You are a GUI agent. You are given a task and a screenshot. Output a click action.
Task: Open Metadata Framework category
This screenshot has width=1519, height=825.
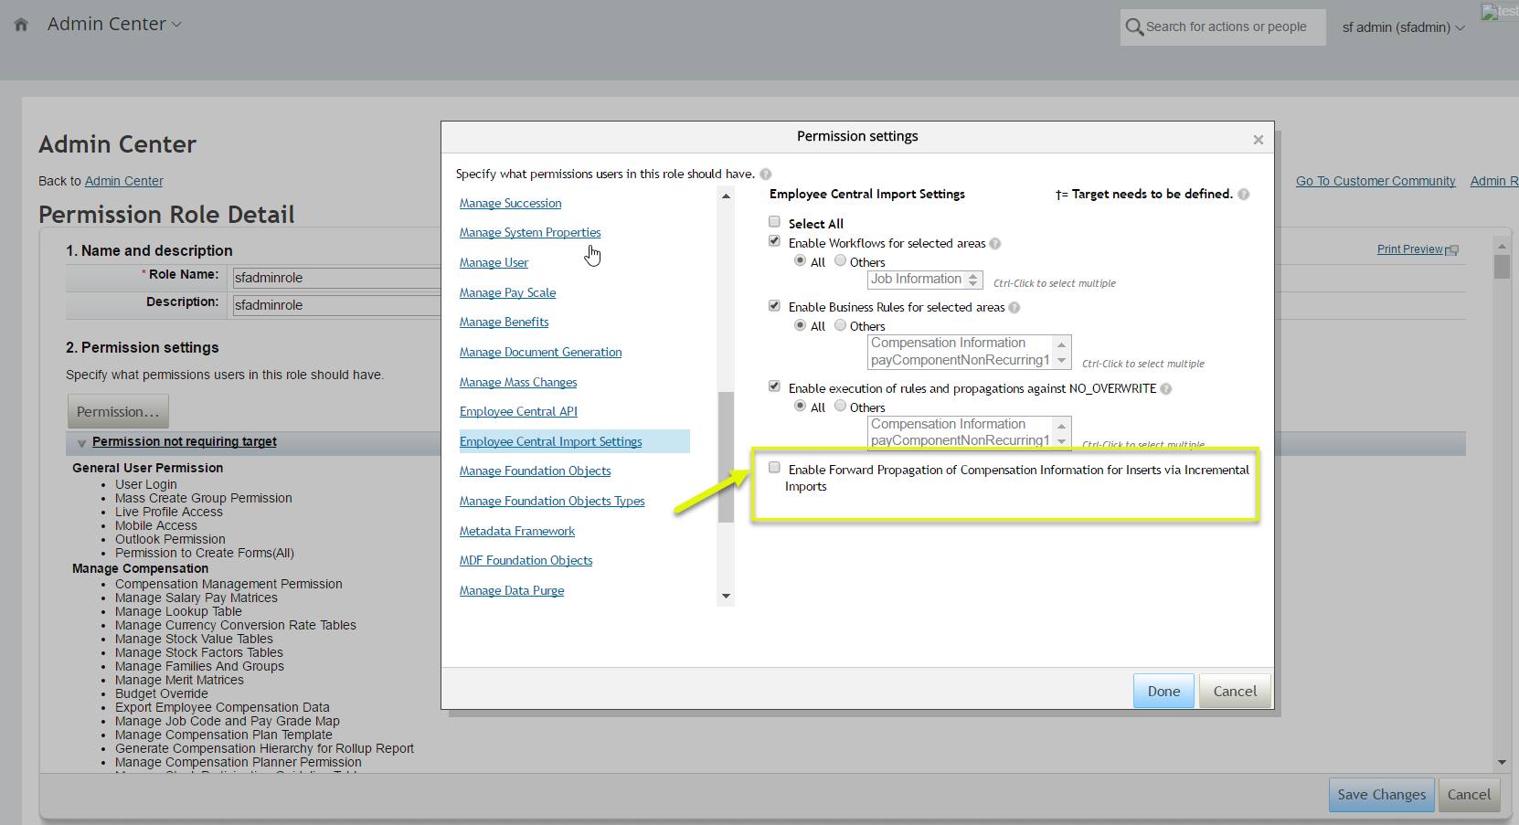click(x=517, y=532)
